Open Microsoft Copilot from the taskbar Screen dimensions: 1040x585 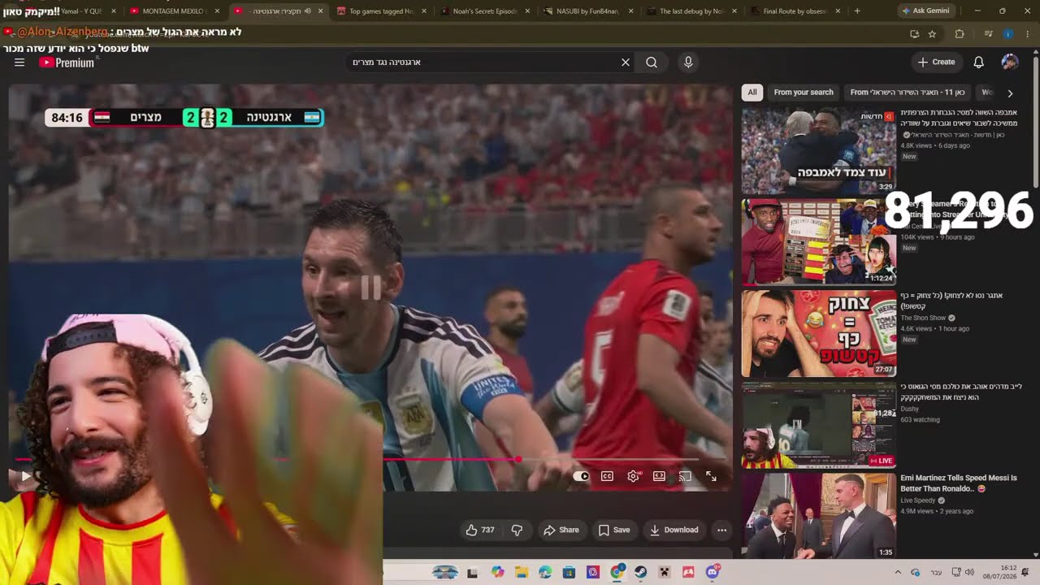(498, 572)
